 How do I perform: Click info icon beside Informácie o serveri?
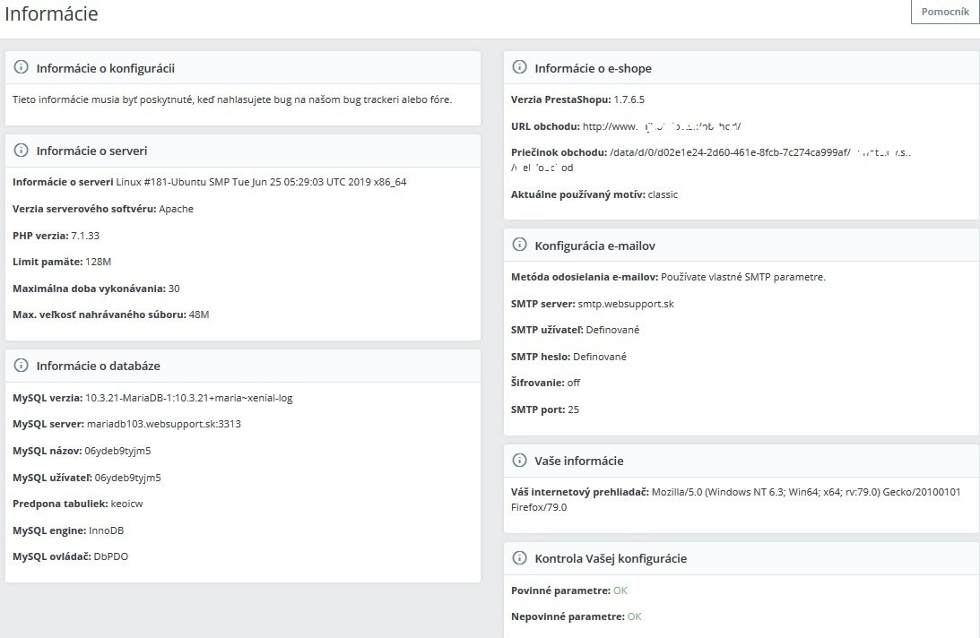coord(22,151)
